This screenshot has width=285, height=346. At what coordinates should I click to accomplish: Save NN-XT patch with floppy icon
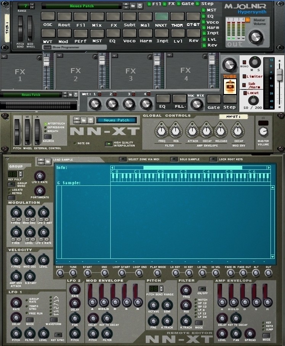90,120
